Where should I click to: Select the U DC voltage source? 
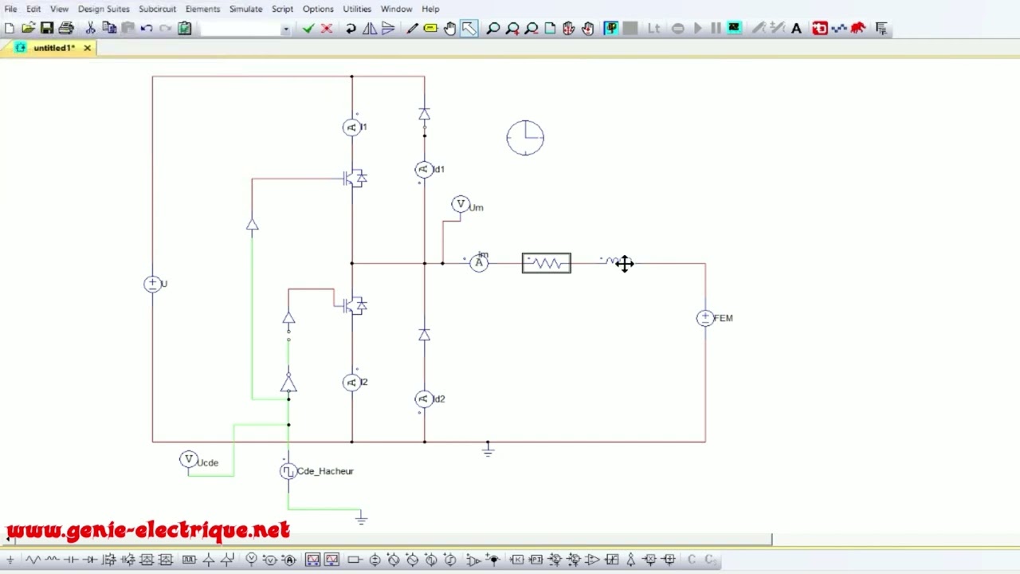coord(152,284)
